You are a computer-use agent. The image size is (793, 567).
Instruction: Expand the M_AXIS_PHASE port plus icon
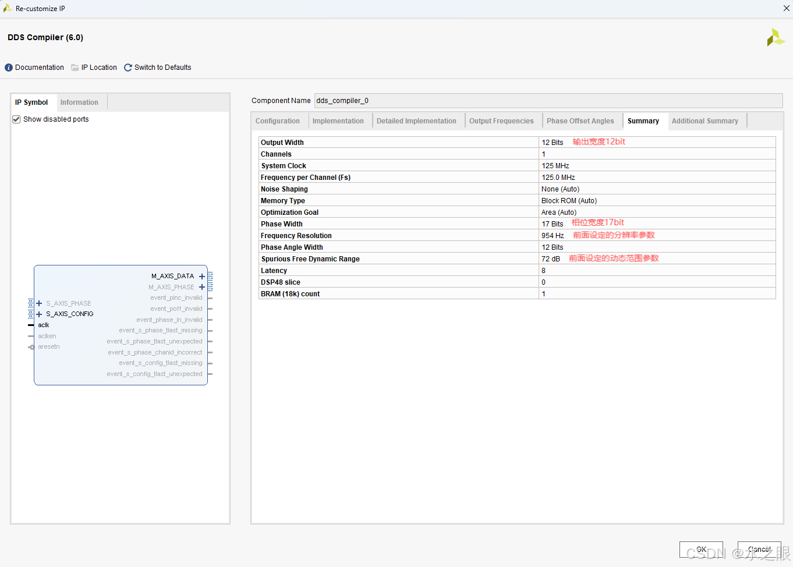click(x=202, y=287)
